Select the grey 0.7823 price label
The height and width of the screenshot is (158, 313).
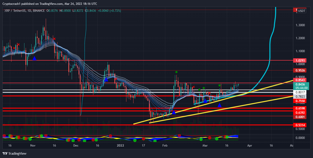(x=300, y=97)
